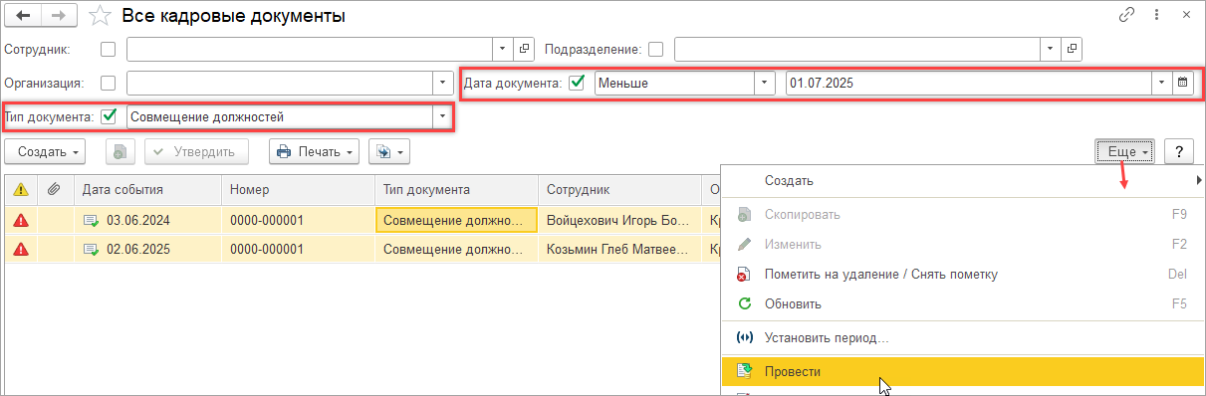Click the Сотрудник filter input field
This screenshot has width=1206, height=396.
point(310,49)
